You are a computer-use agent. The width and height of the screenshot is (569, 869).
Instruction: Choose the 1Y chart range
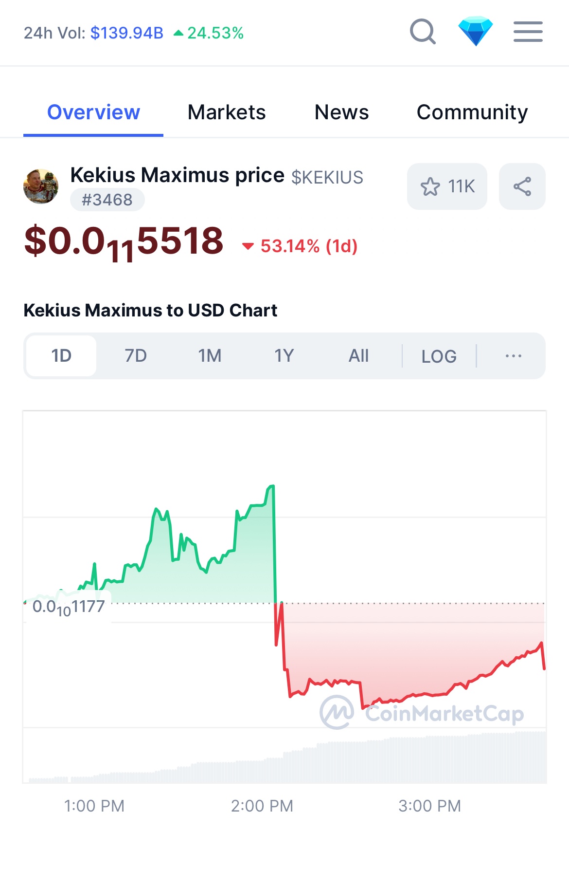tap(284, 356)
